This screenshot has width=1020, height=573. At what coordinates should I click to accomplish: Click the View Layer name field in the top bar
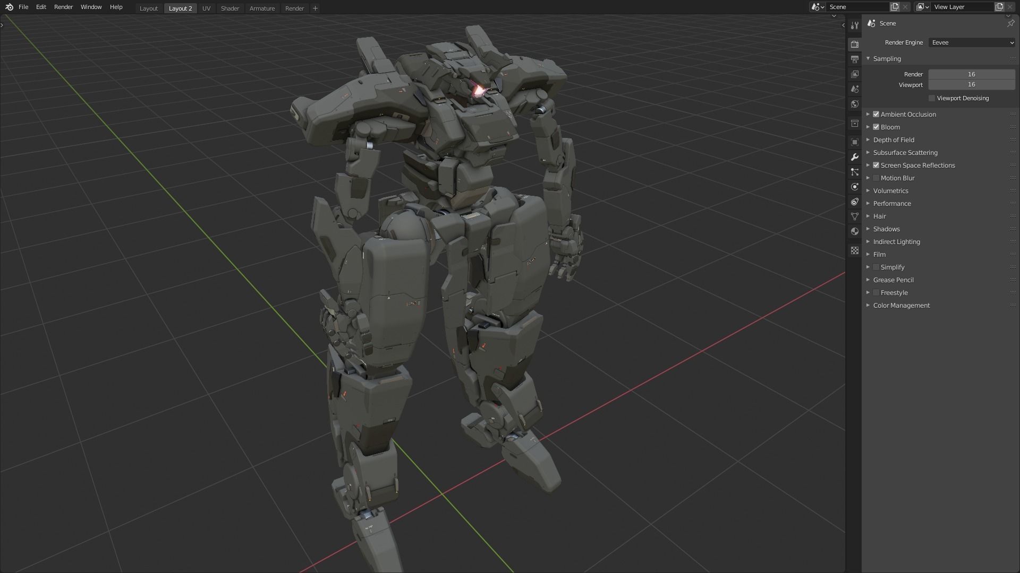pos(962,7)
